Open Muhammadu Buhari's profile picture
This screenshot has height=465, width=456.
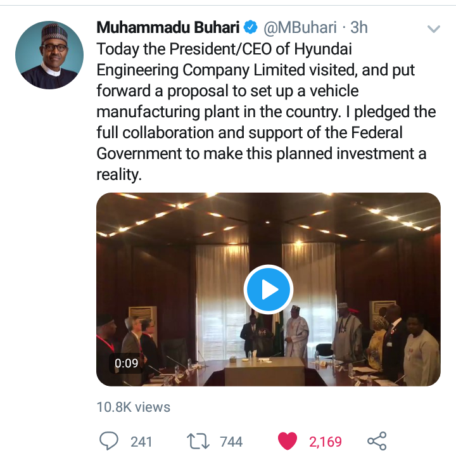pos(49,54)
